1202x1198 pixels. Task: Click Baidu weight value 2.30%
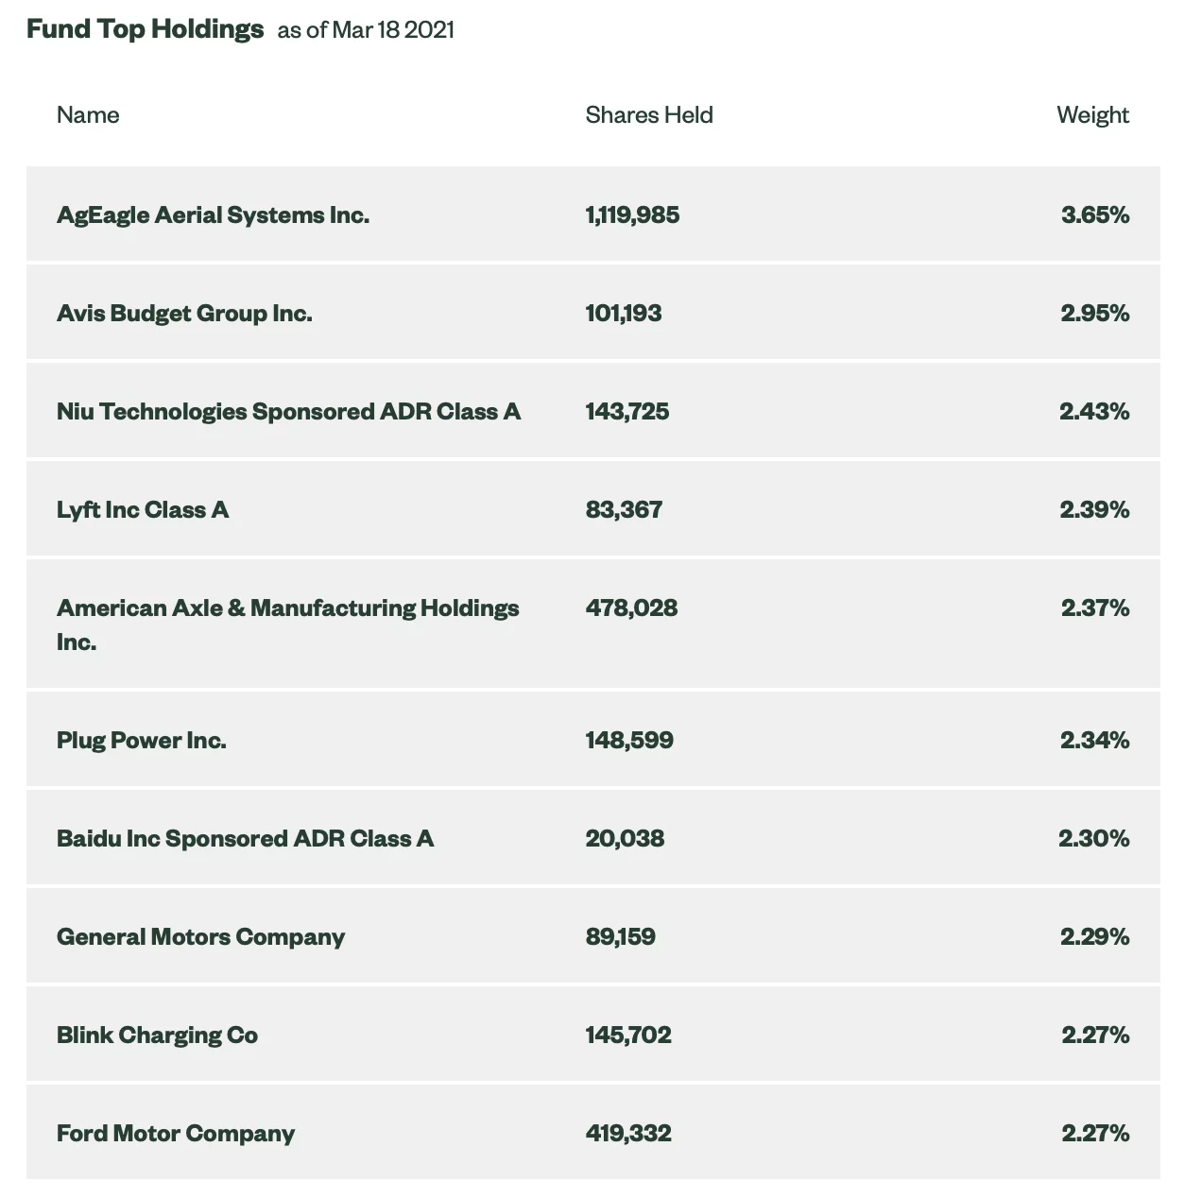pyautogui.click(x=1093, y=839)
